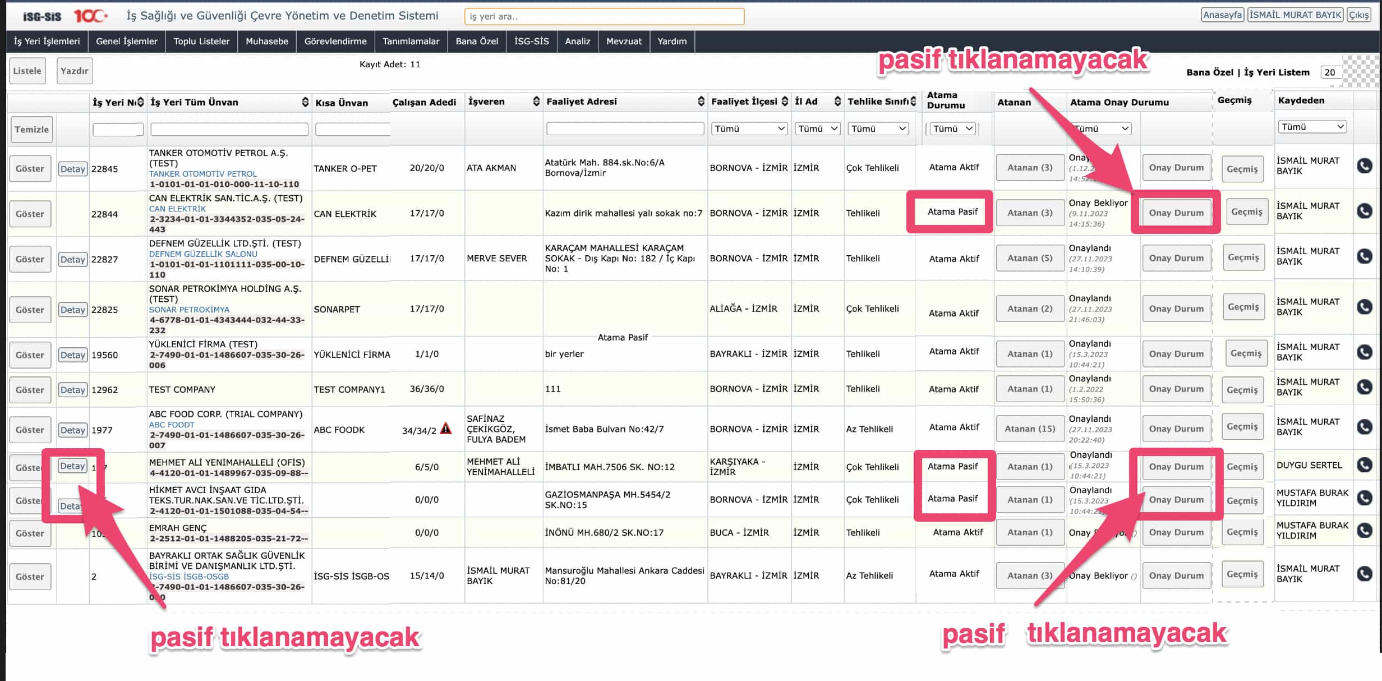Click phone icon in CAN ELEKTRİK row

[1364, 211]
